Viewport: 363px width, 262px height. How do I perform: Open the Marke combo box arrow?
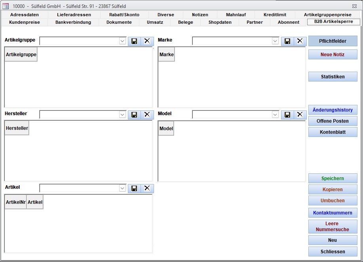(275, 41)
